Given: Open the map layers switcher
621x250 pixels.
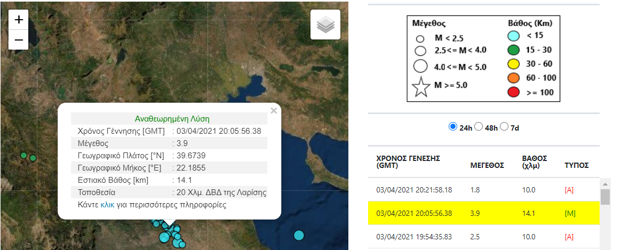Looking at the screenshot, I should tap(325, 25).
